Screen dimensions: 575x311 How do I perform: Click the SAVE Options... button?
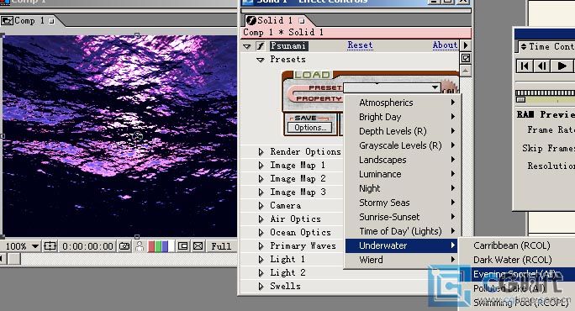pyautogui.click(x=310, y=128)
